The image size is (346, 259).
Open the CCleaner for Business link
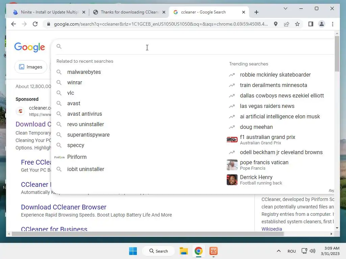tap(54, 229)
